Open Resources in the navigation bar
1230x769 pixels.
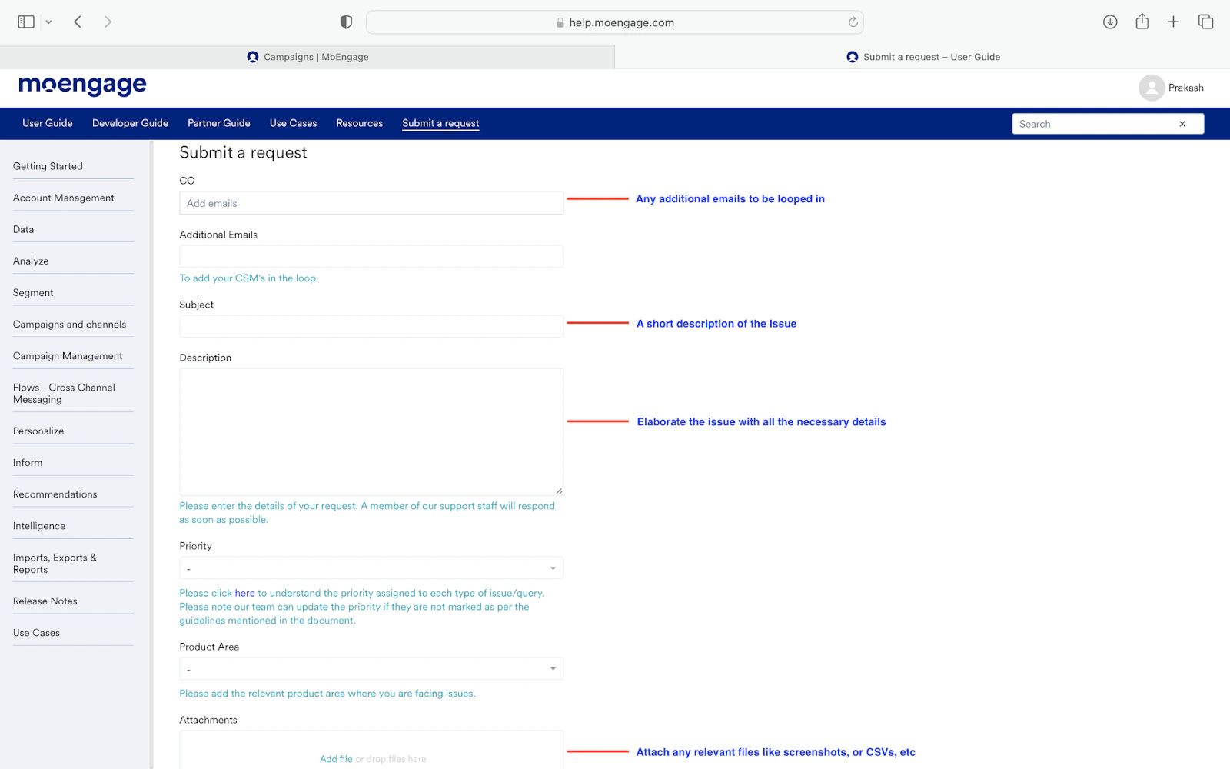tap(360, 123)
